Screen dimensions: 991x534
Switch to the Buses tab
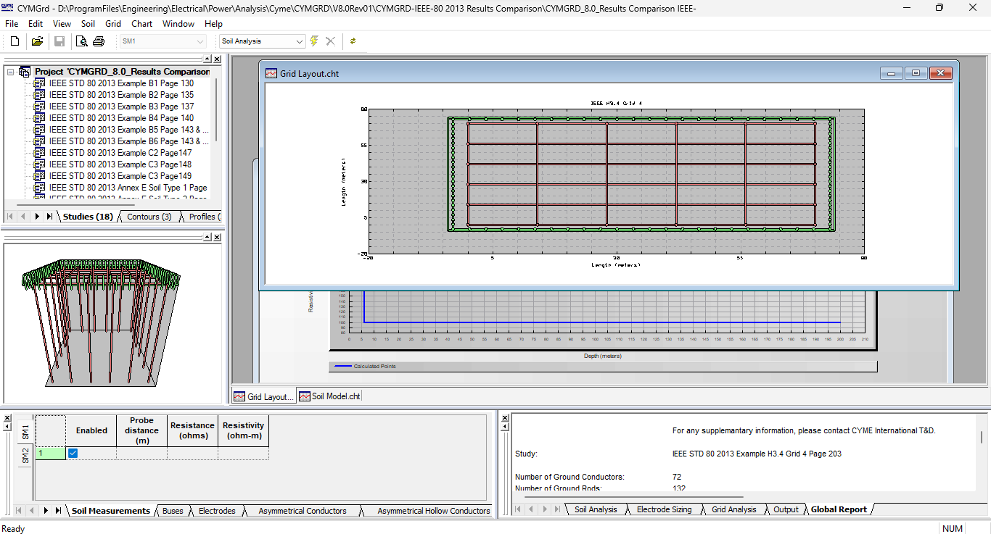click(173, 511)
